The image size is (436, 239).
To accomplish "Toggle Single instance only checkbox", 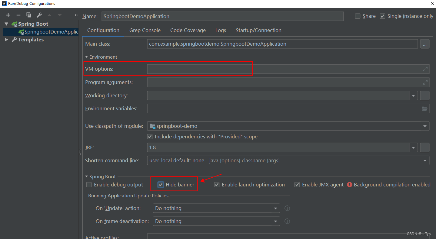I will tap(383, 16).
